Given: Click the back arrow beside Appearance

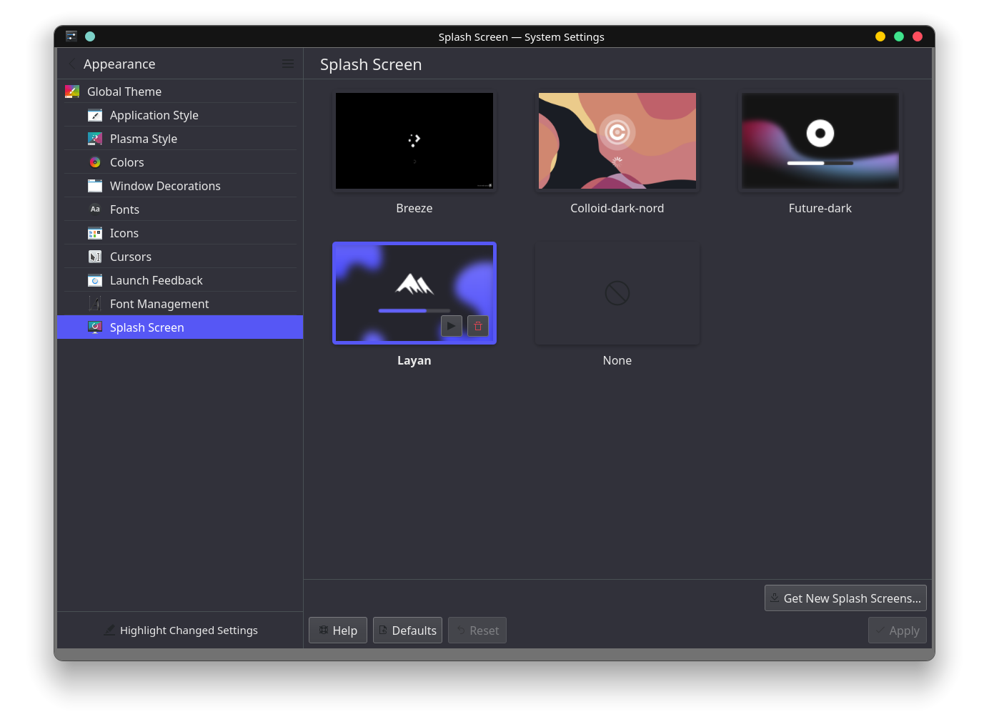Looking at the screenshot, I should point(71,64).
